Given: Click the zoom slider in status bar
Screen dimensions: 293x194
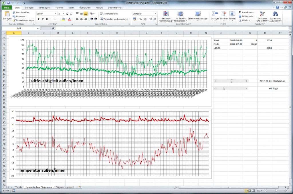Looking at the screenshot, I should (276, 191).
